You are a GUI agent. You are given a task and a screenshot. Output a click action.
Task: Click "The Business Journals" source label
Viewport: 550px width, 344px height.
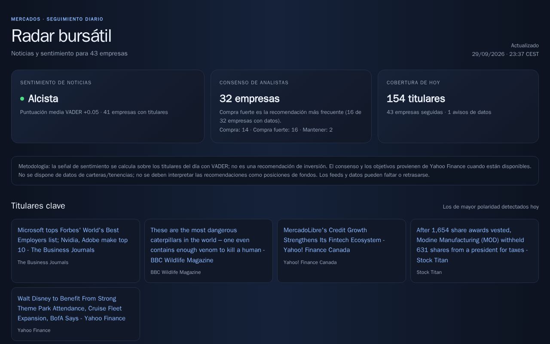tap(43, 262)
